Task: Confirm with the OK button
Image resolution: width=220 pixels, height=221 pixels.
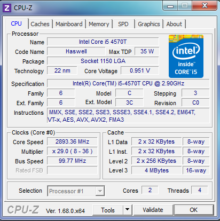Action: 194,210
